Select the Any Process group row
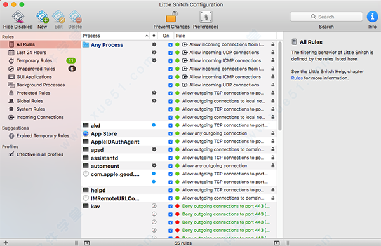 coord(107,45)
